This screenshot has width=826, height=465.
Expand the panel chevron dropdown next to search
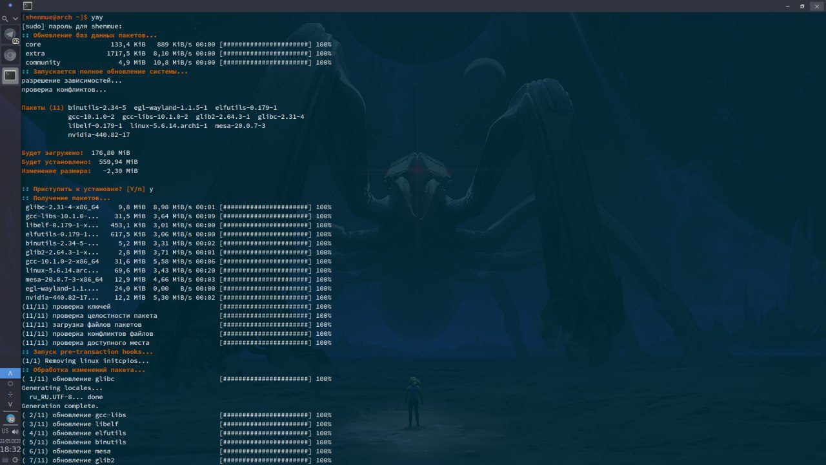coord(15,19)
